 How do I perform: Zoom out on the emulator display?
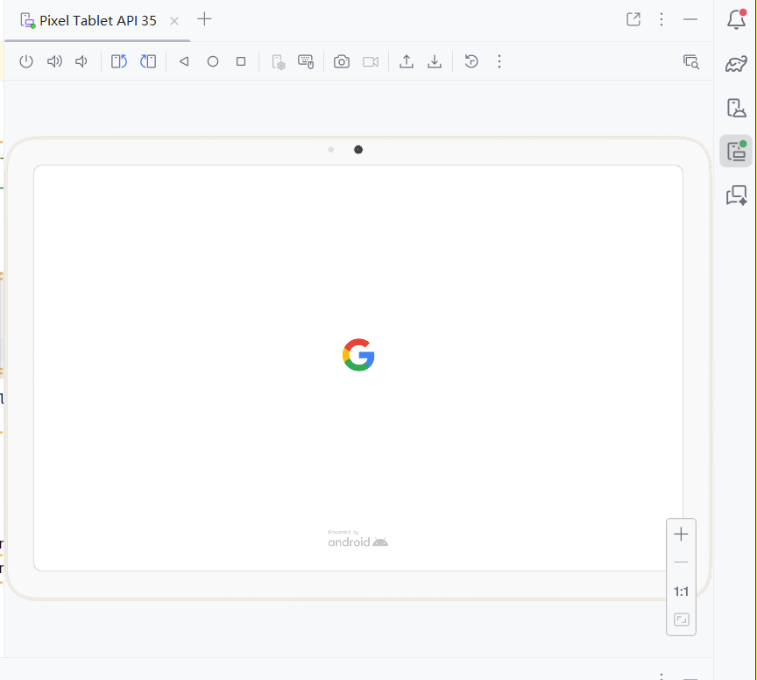681,563
